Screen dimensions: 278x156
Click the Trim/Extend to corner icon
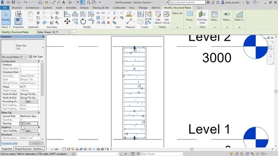pos(91,22)
